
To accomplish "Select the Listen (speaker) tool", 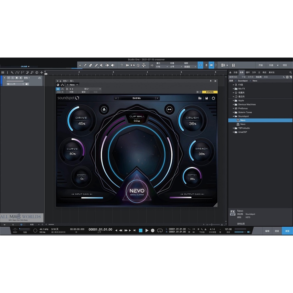I will pyautogui.click(x=113, y=65).
